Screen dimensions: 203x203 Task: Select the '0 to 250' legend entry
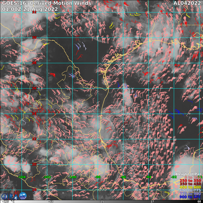click(x=193, y=177)
